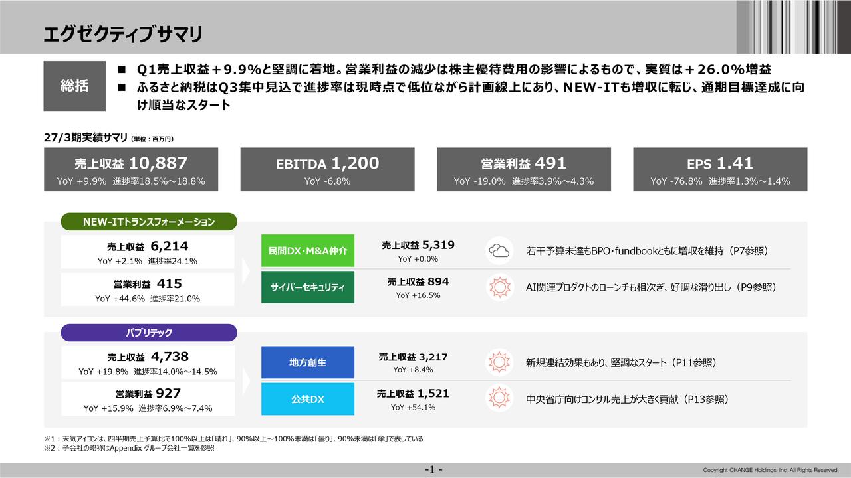
Task: Select the 総括 gray label box
Action: (74, 86)
